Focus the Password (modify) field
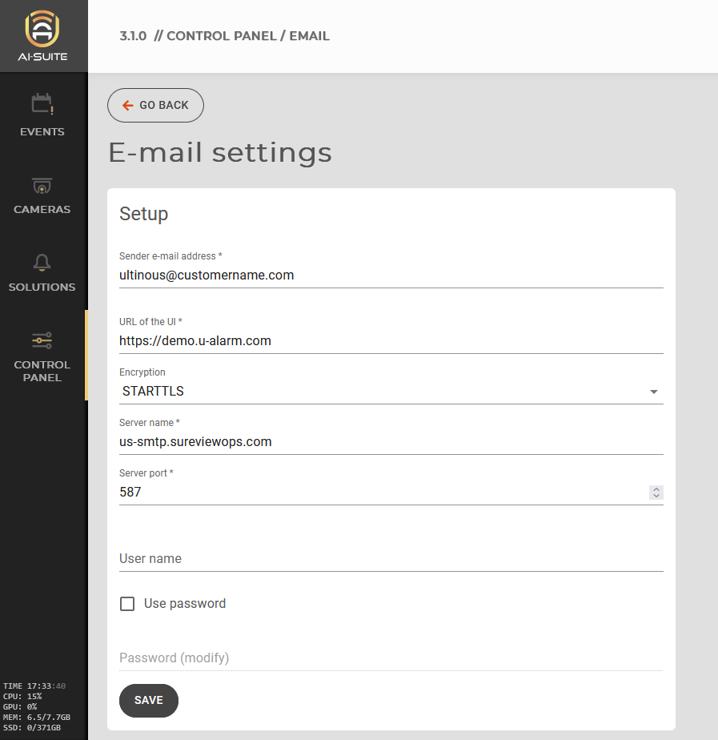This screenshot has width=718, height=740. pos(391,658)
